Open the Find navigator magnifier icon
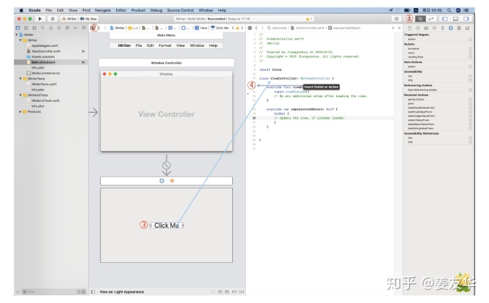489x303 pixels. (x=42, y=28)
